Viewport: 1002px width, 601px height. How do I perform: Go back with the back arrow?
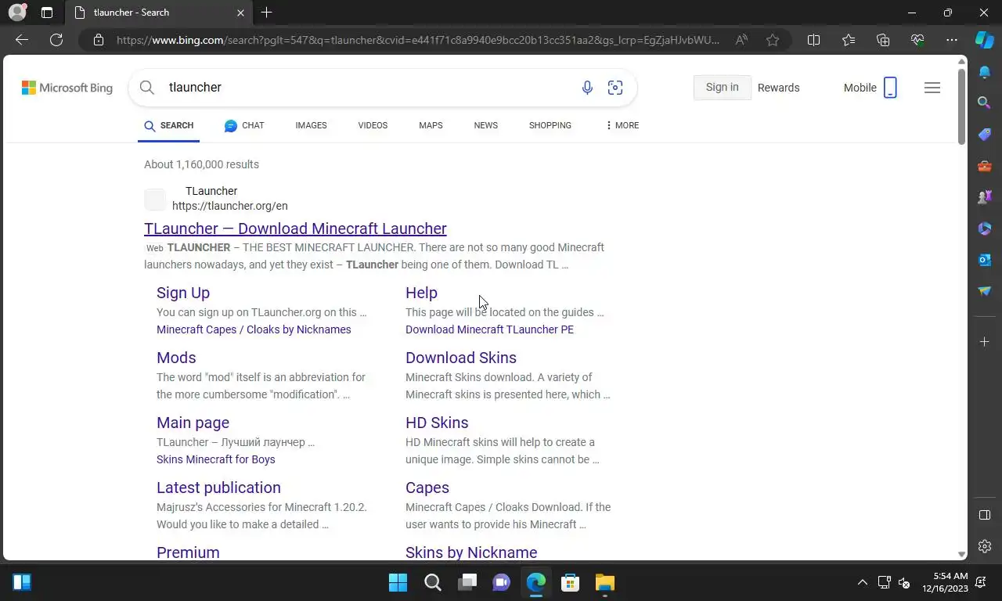(x=22, y=40)
